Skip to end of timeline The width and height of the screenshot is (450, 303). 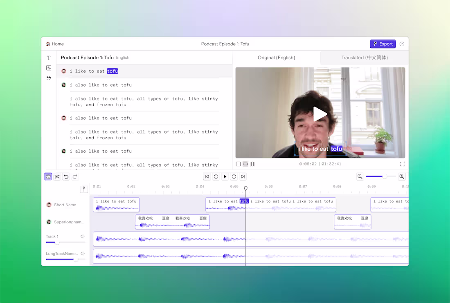click(x=243, y=176)
